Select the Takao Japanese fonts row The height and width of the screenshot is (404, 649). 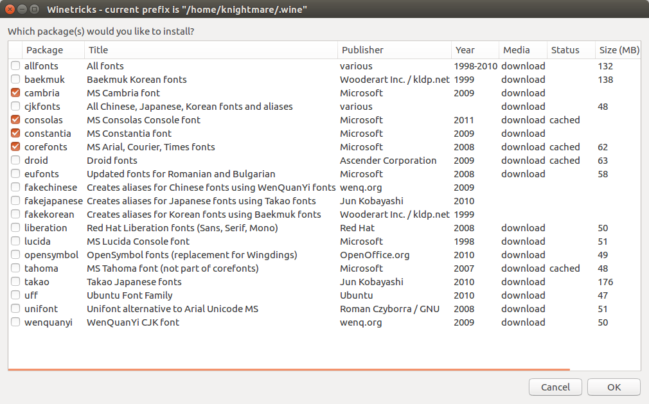[134, 282]
